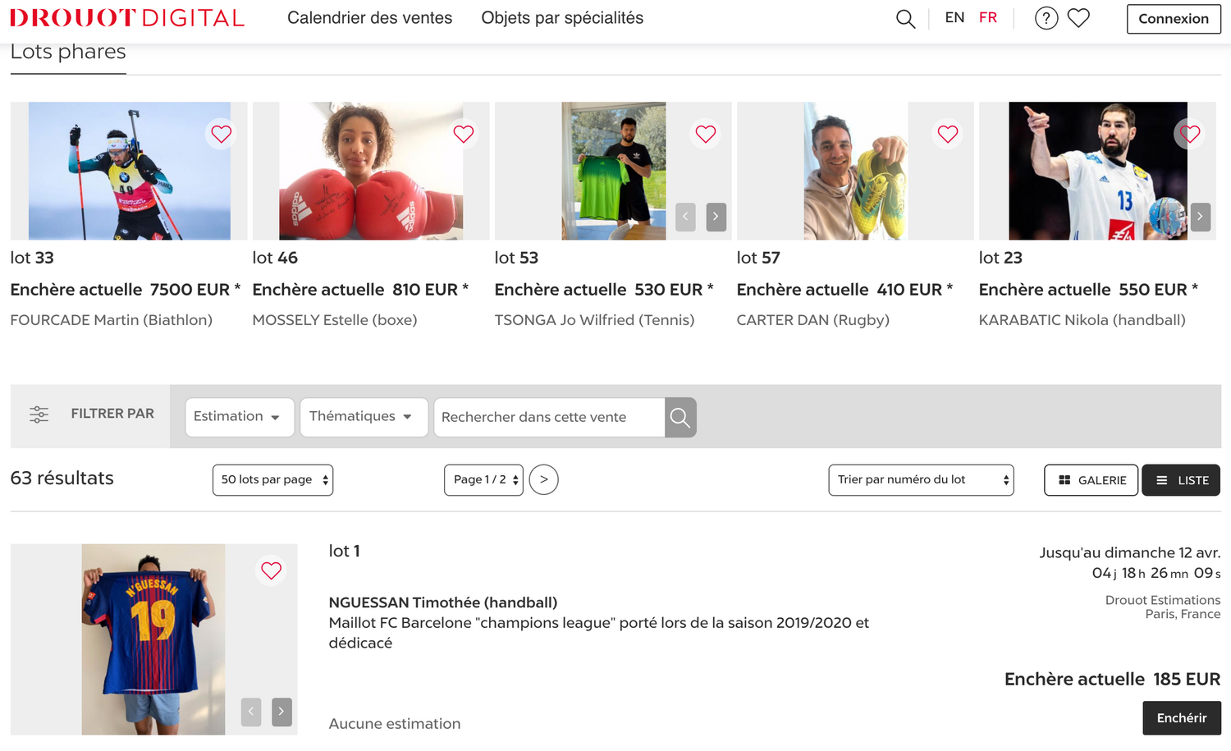The height and width of the screenshot is (751, 1231).
Task: Open MOSSELY Estelle (boxe) title
Action: pos(335,320)
